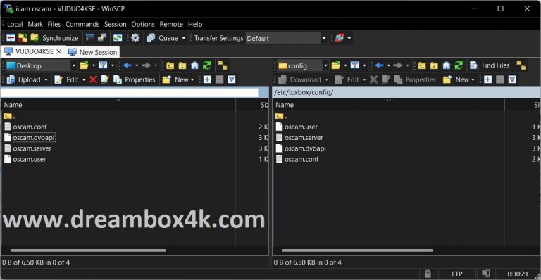Go to local parent directory icon
Viewport: 541px width, 280px height.
170,65
